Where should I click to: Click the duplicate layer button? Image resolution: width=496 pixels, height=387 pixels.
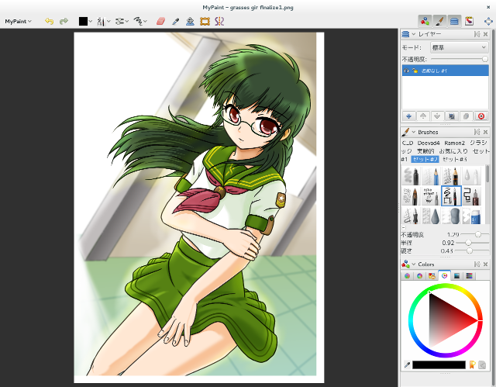pyautogui.click(x=452, y=116)
